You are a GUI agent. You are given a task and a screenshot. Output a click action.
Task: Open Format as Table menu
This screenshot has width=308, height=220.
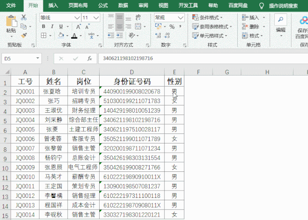(x=212, y=26)
